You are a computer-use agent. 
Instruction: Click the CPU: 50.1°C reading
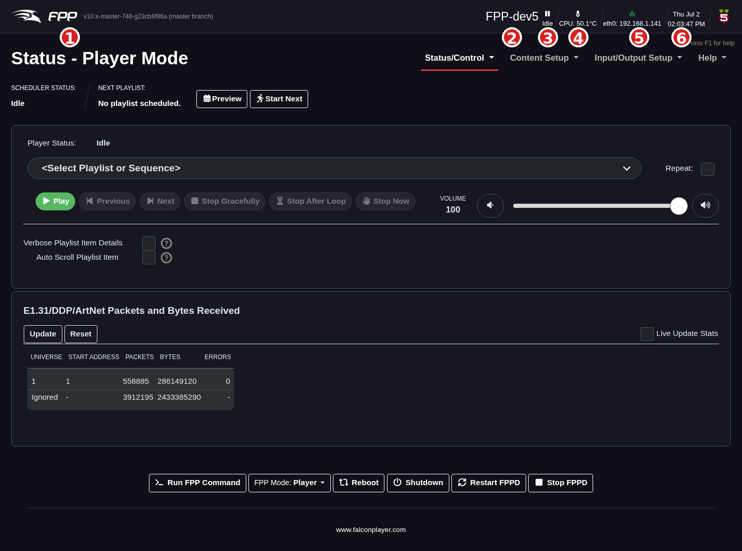[578, 24]
